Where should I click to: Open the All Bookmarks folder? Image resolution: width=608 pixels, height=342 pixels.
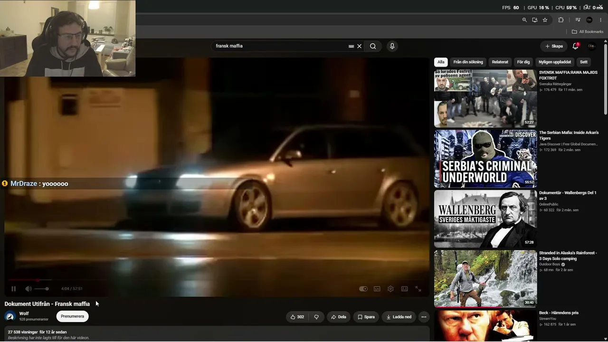point(588,32)
